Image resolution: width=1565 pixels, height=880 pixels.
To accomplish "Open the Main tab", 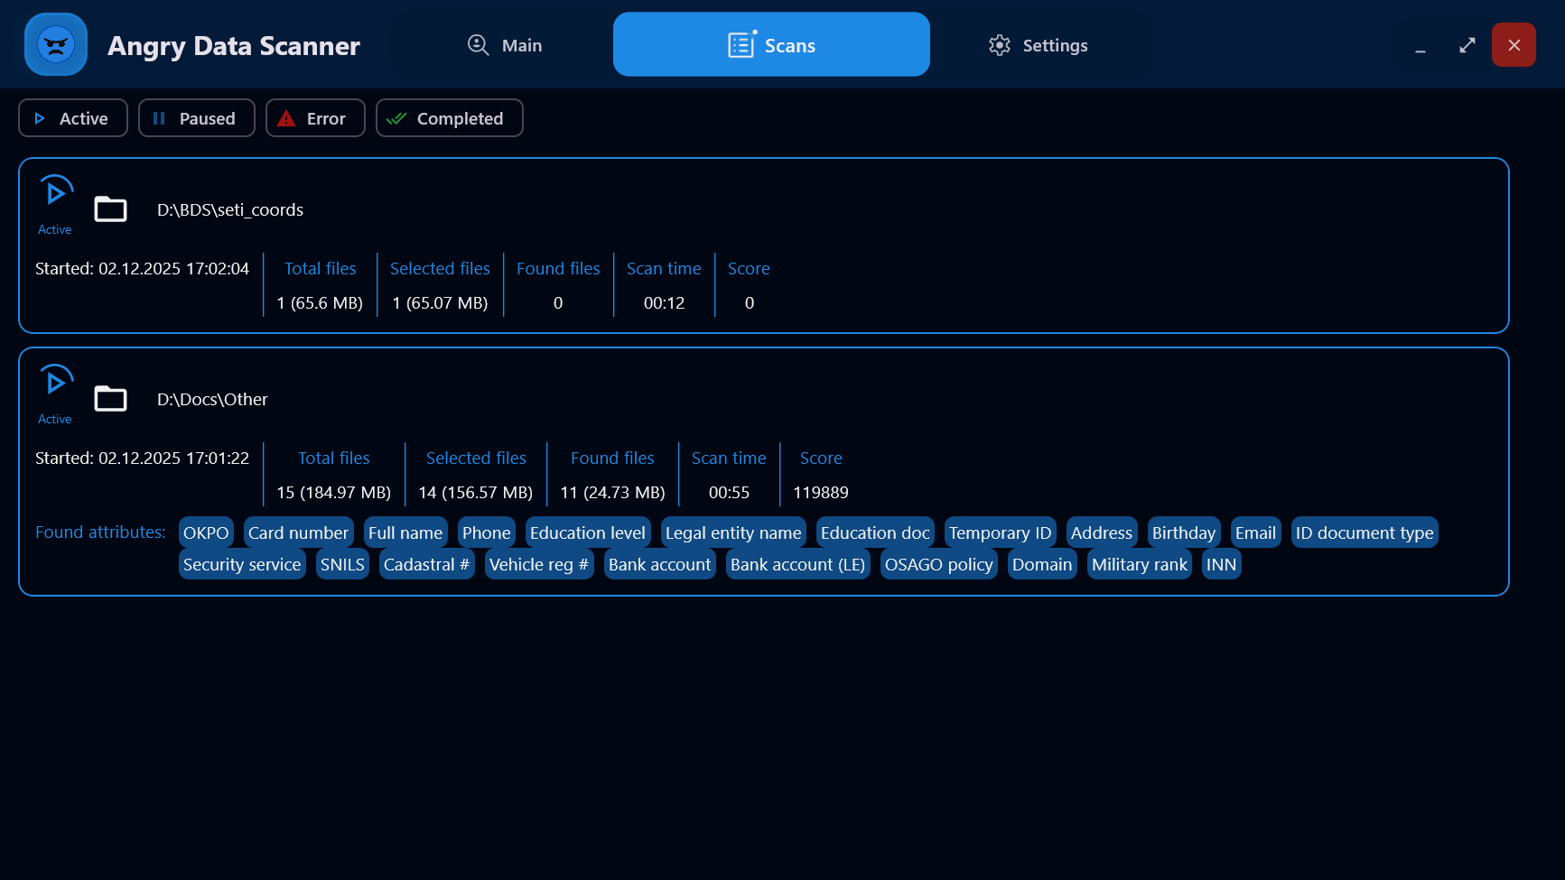I will pos(505,45).
